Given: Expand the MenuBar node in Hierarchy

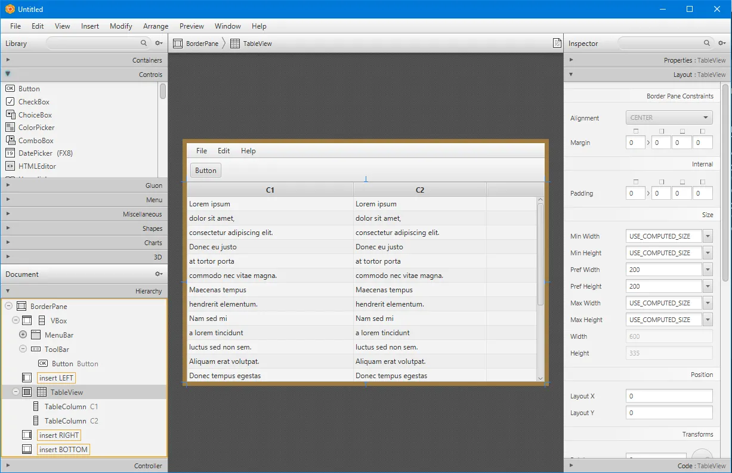Looking at the screenshot, I should pos(23,335).
